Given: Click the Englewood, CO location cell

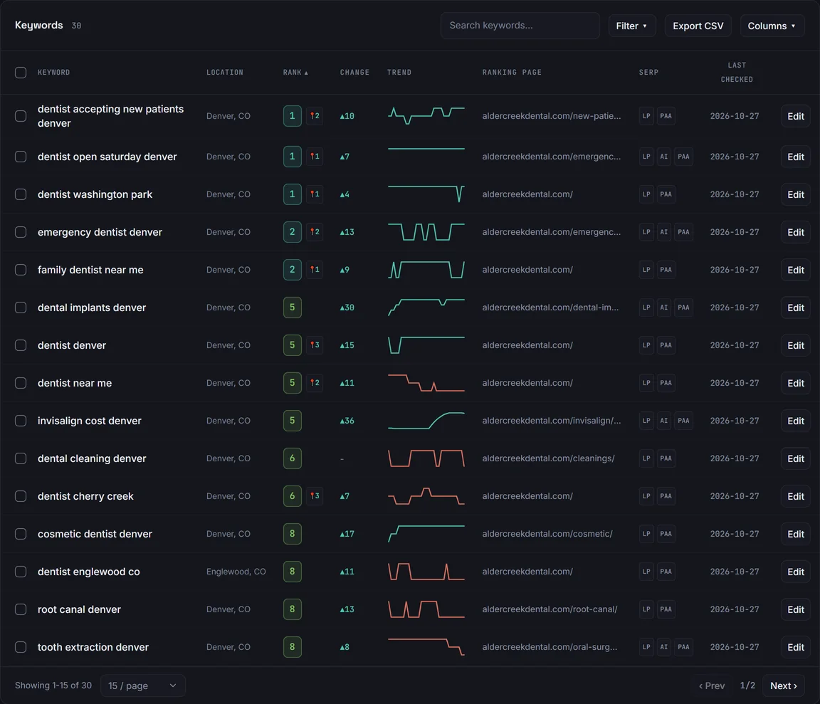Looking at the screenshot, I should [x=236, y=572].
